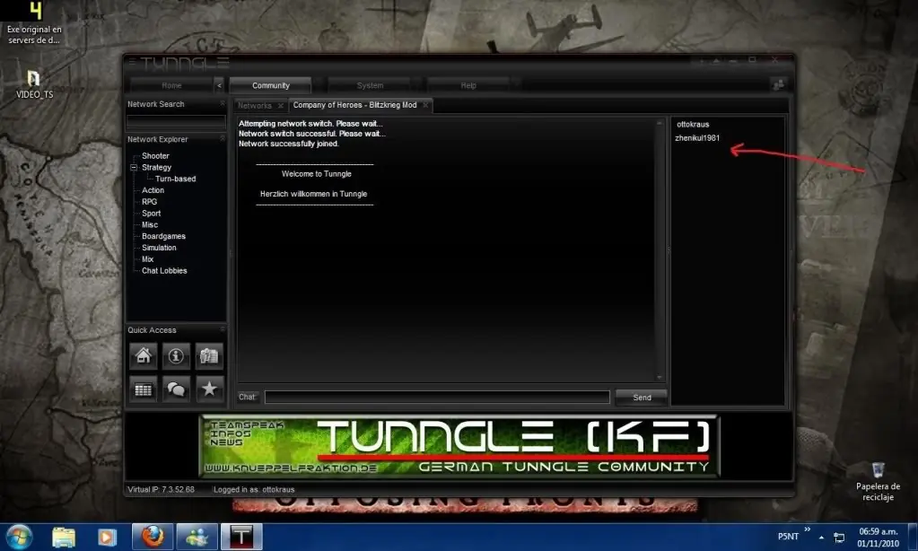Open the Help tab
Screen dimensions: 918x551
click(468, 85)
